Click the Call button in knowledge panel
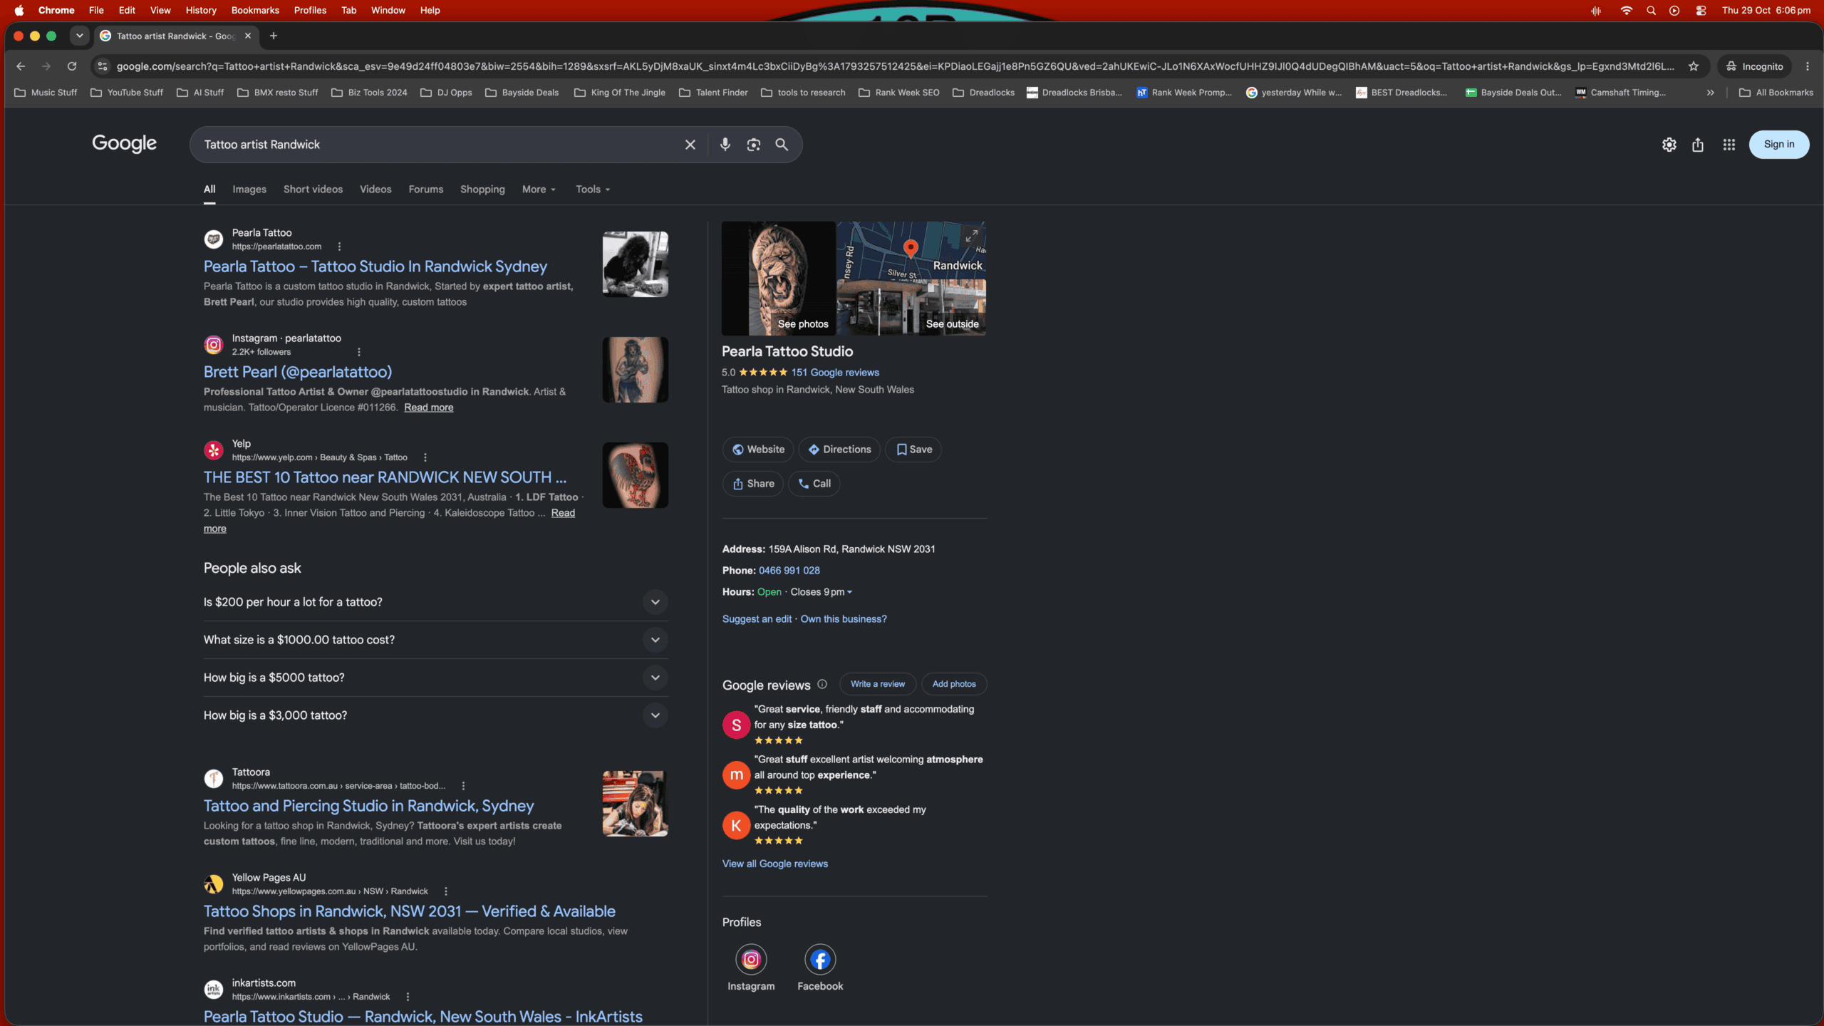 coord(814,484)
